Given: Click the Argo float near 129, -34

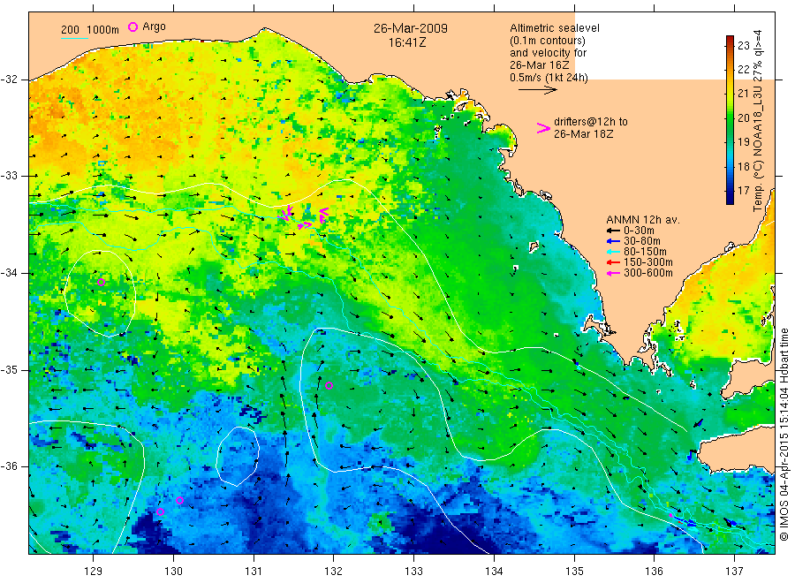Looking at the screenshot, I should [101, 282].
